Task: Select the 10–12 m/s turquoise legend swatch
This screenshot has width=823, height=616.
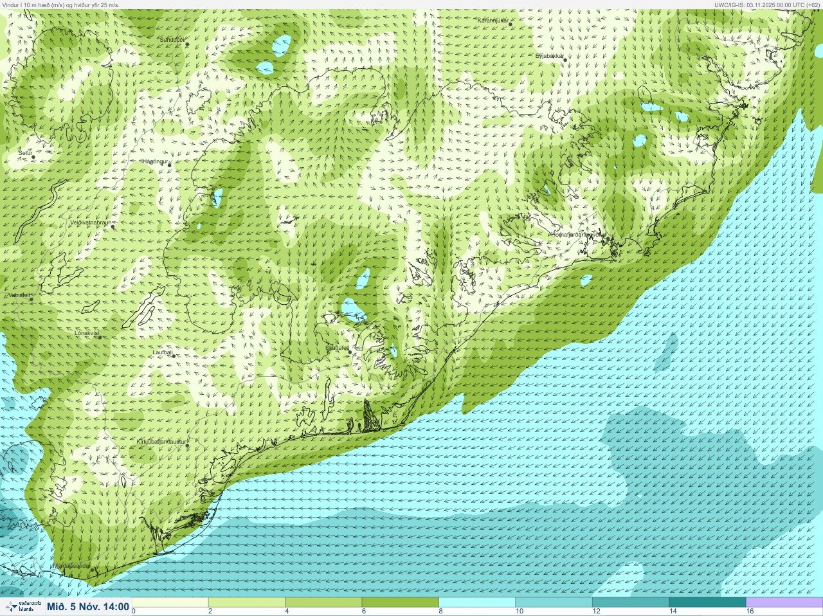Action: (554, 602)
